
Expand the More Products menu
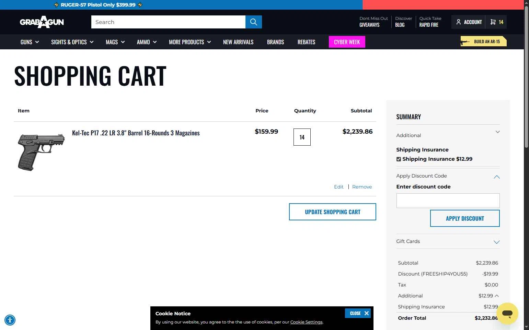[x=190, y=42]
